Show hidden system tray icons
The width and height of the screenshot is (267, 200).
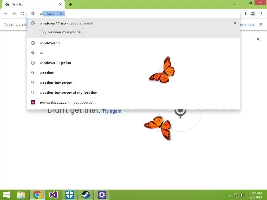(230, 195)
